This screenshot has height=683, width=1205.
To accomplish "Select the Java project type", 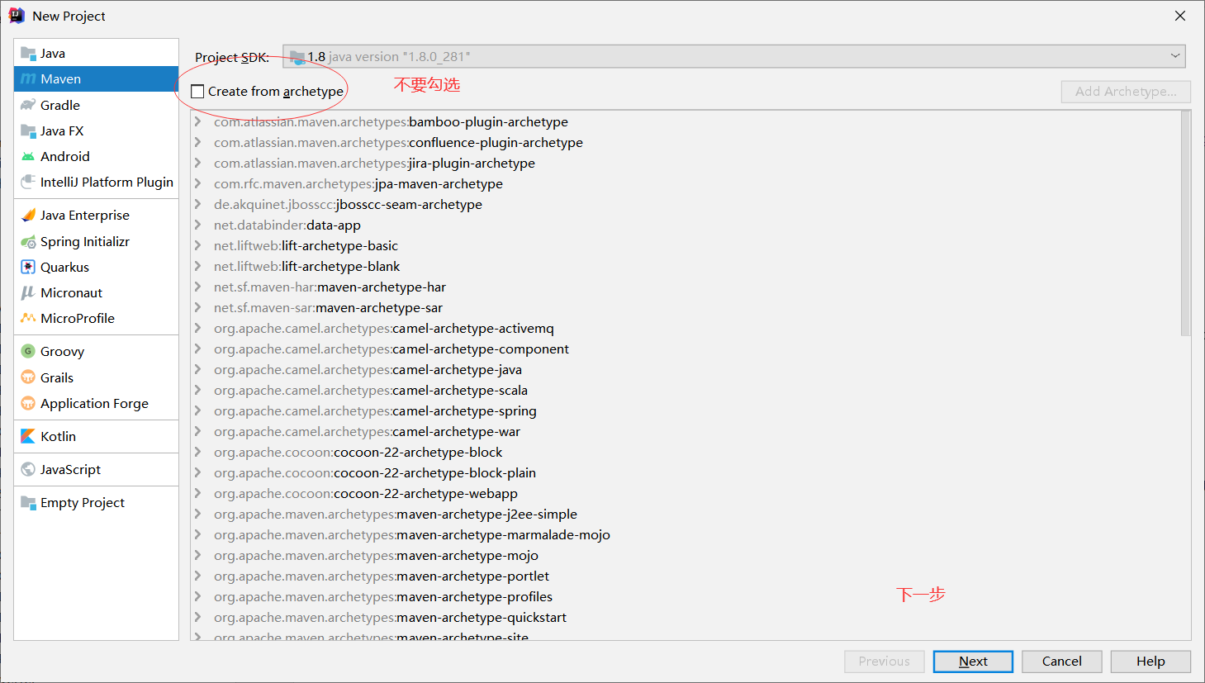I will point(96,54).
